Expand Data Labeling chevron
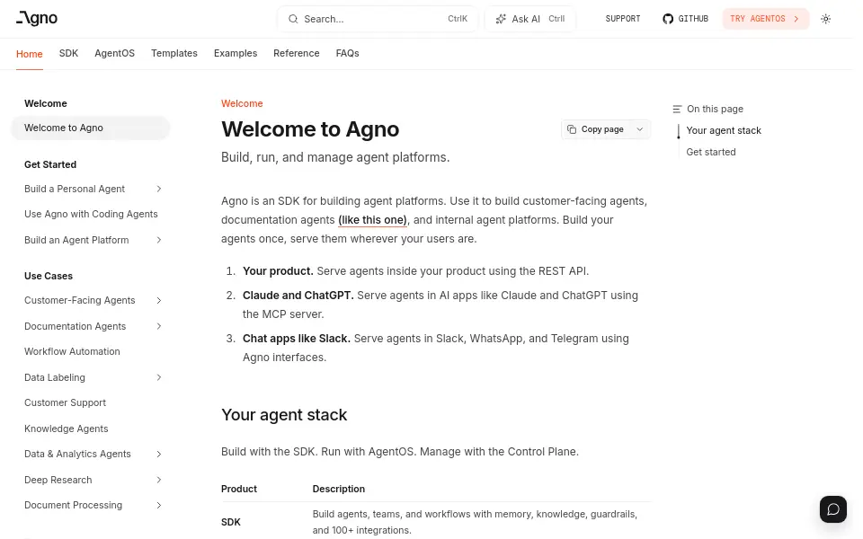Screen dimensions: 863x539 (158, 377)
